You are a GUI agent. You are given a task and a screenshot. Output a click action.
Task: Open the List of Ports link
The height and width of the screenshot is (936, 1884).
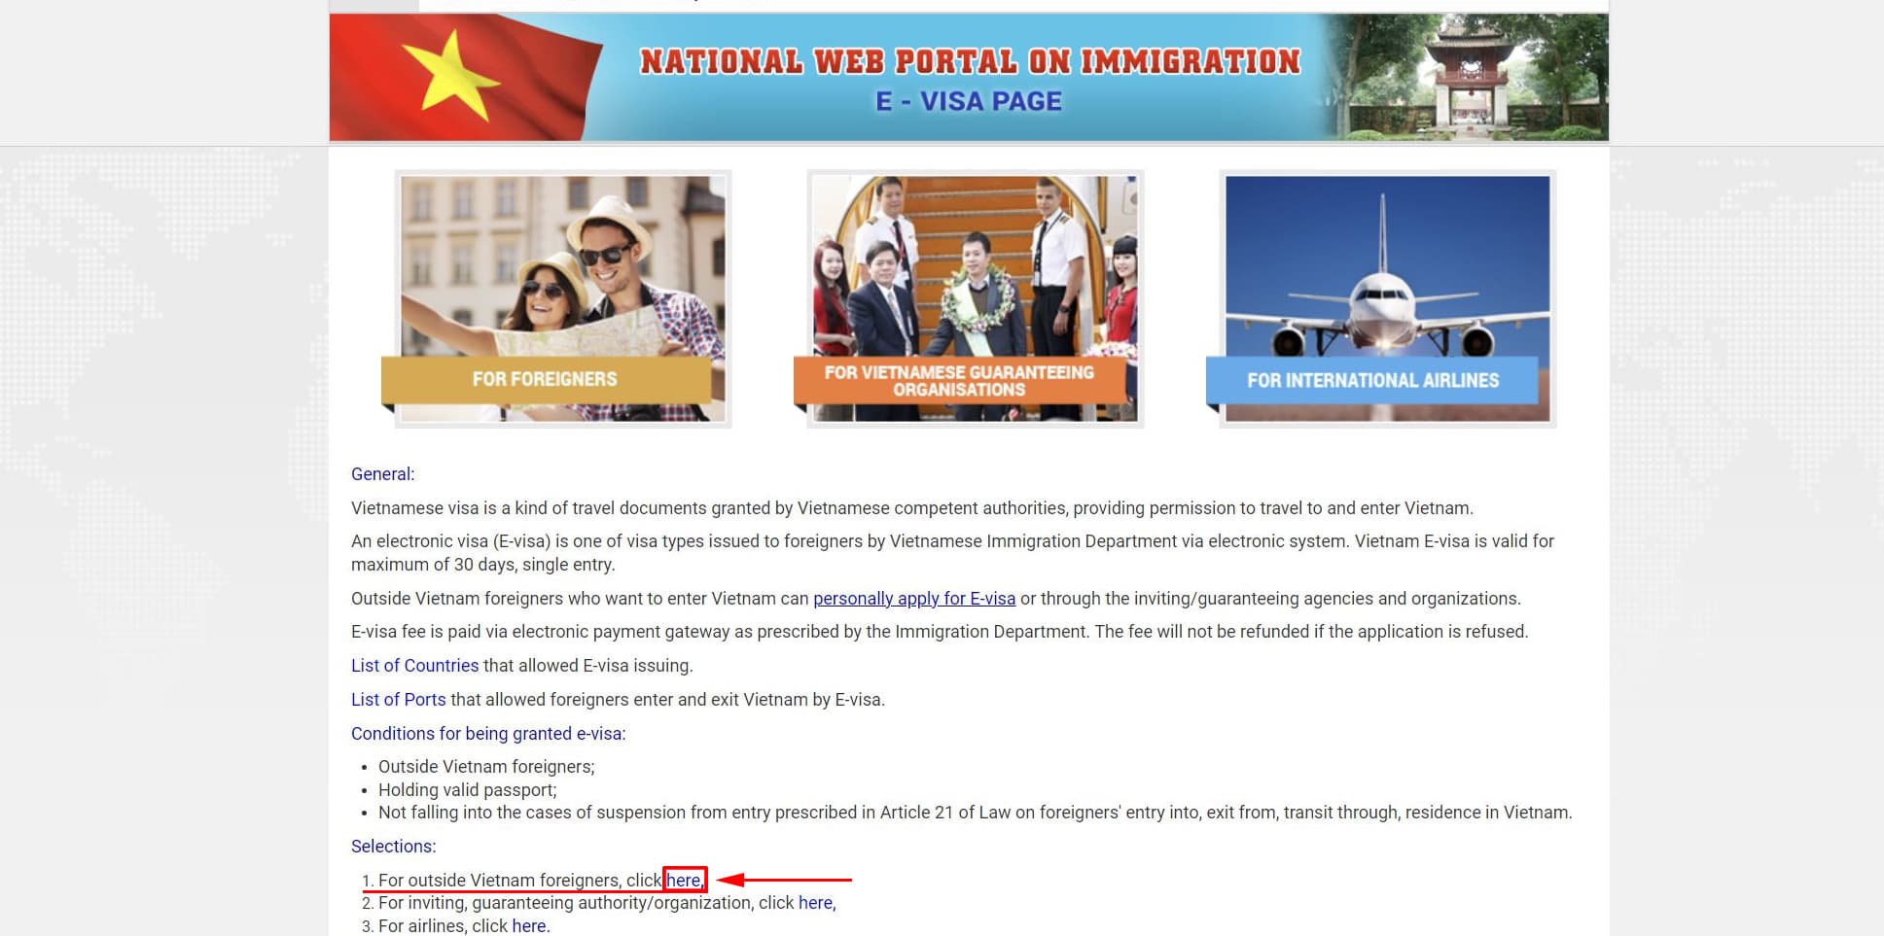[398, 700]
